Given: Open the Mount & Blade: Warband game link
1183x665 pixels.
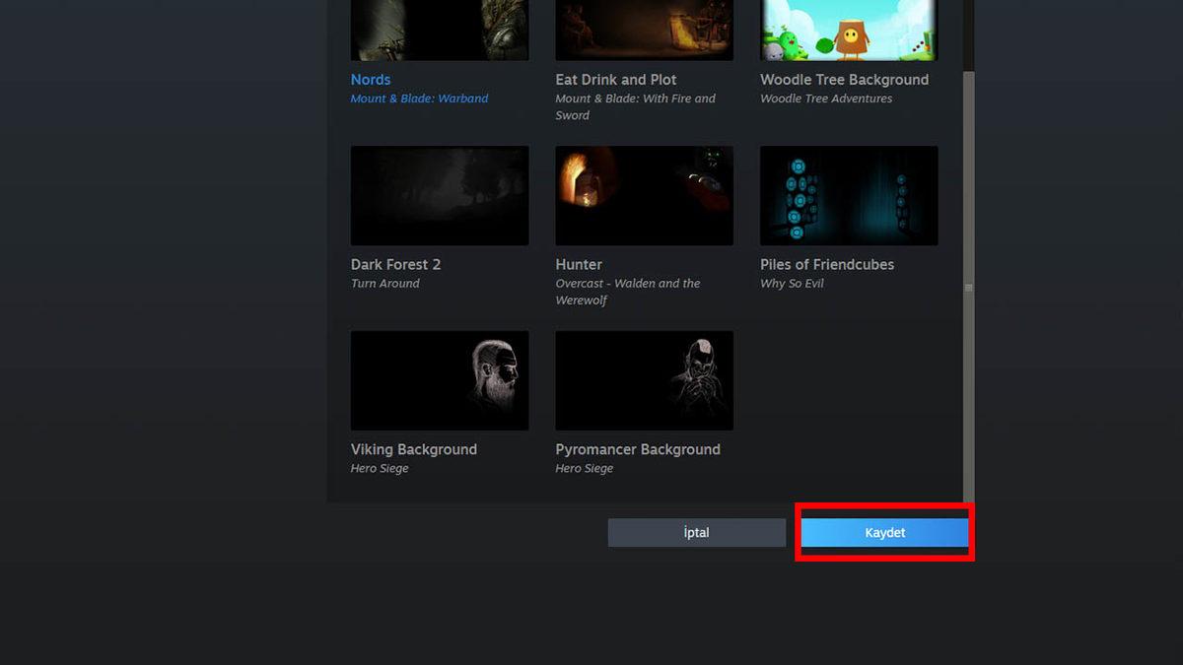Looking at the screenshot, I should tap(420, 99).
